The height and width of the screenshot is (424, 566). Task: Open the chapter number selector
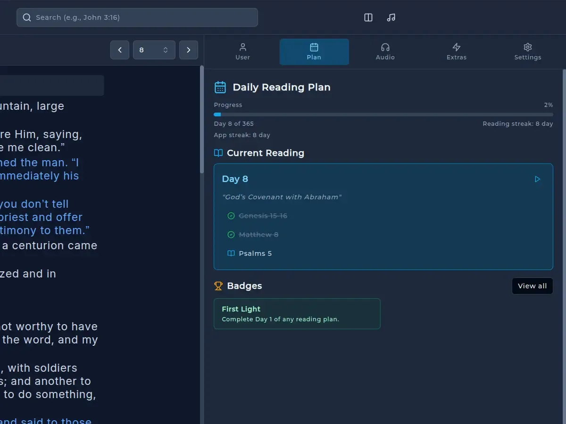click(154, 49)
